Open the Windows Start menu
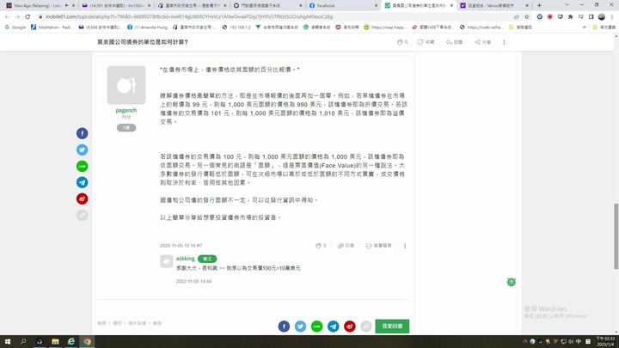Screen dimensions: 619x348 coord(8,342)
